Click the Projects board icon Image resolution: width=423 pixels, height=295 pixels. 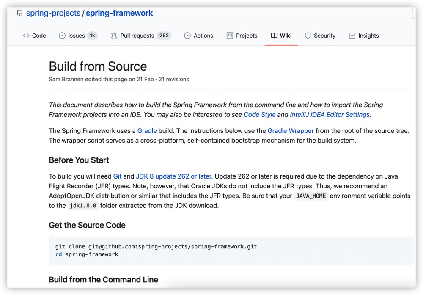pos(230,36)
